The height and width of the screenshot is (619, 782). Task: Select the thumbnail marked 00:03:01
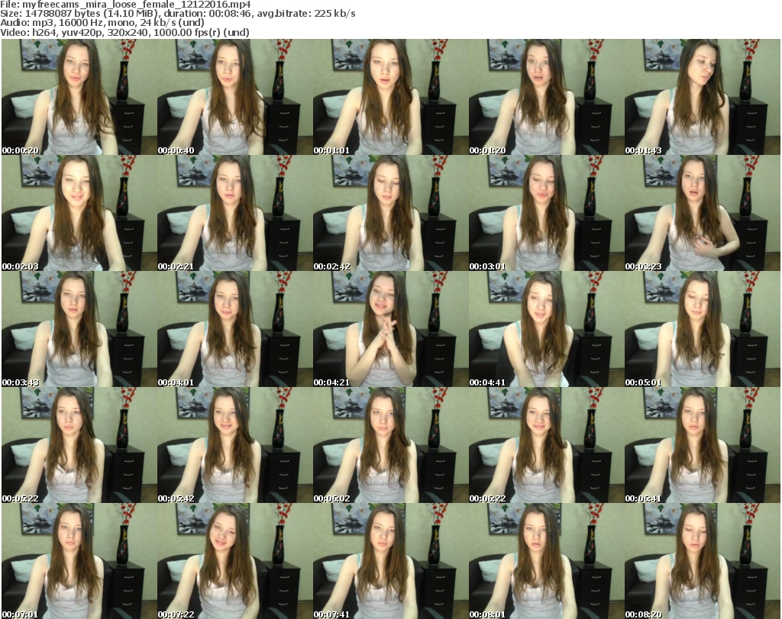[546, 213]
